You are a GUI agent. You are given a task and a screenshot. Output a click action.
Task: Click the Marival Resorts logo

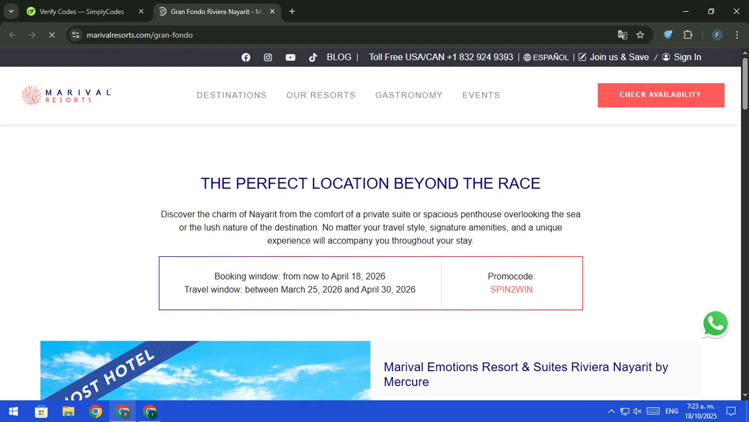point(66,95)
